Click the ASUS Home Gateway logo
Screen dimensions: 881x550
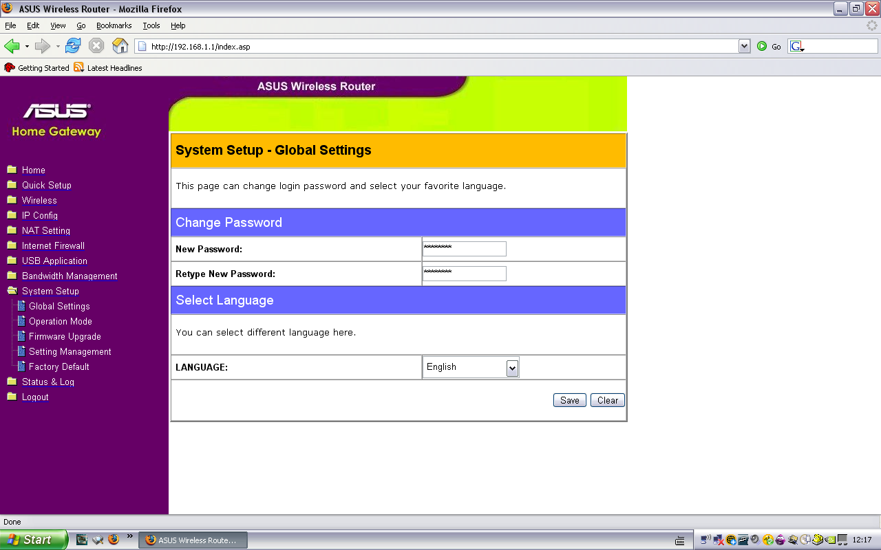pyautogui.click(x=56, y=120)
